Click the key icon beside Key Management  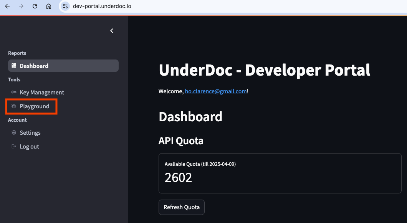(14, 92)
